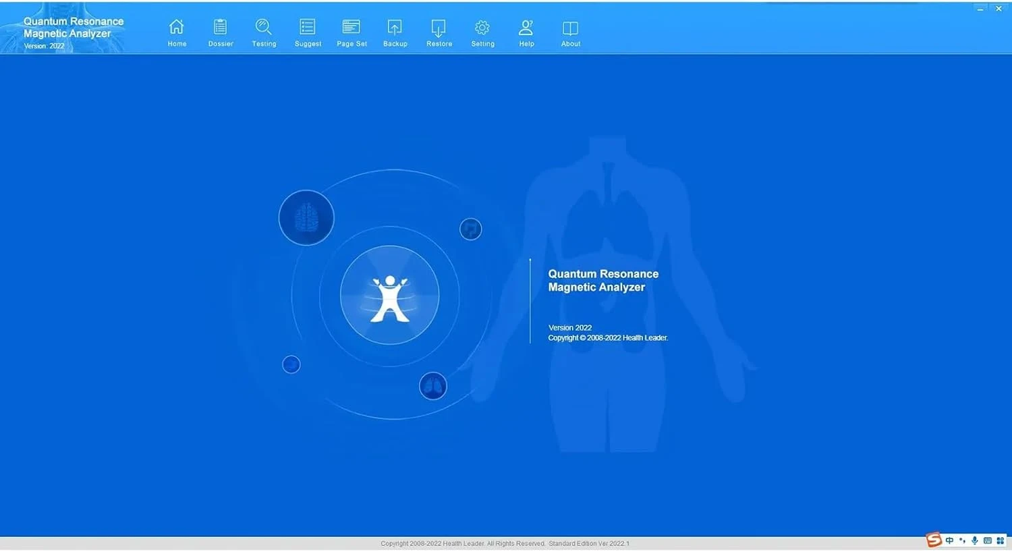Open the Dossier records section

[221, 33]
